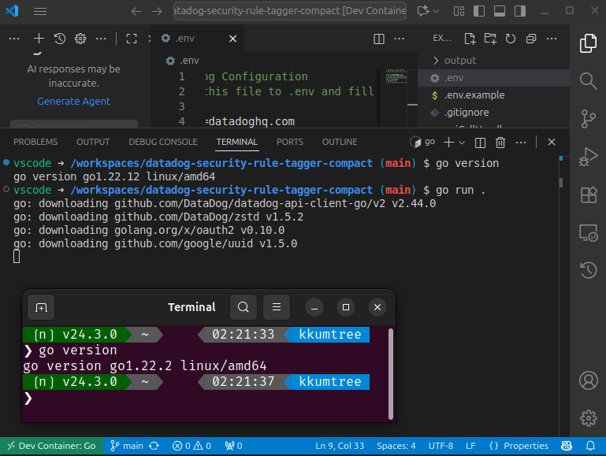Create a new terminal with plus button
Image resolution: width=606 pixels, height=456 pixels.
[x=448, y=142]
